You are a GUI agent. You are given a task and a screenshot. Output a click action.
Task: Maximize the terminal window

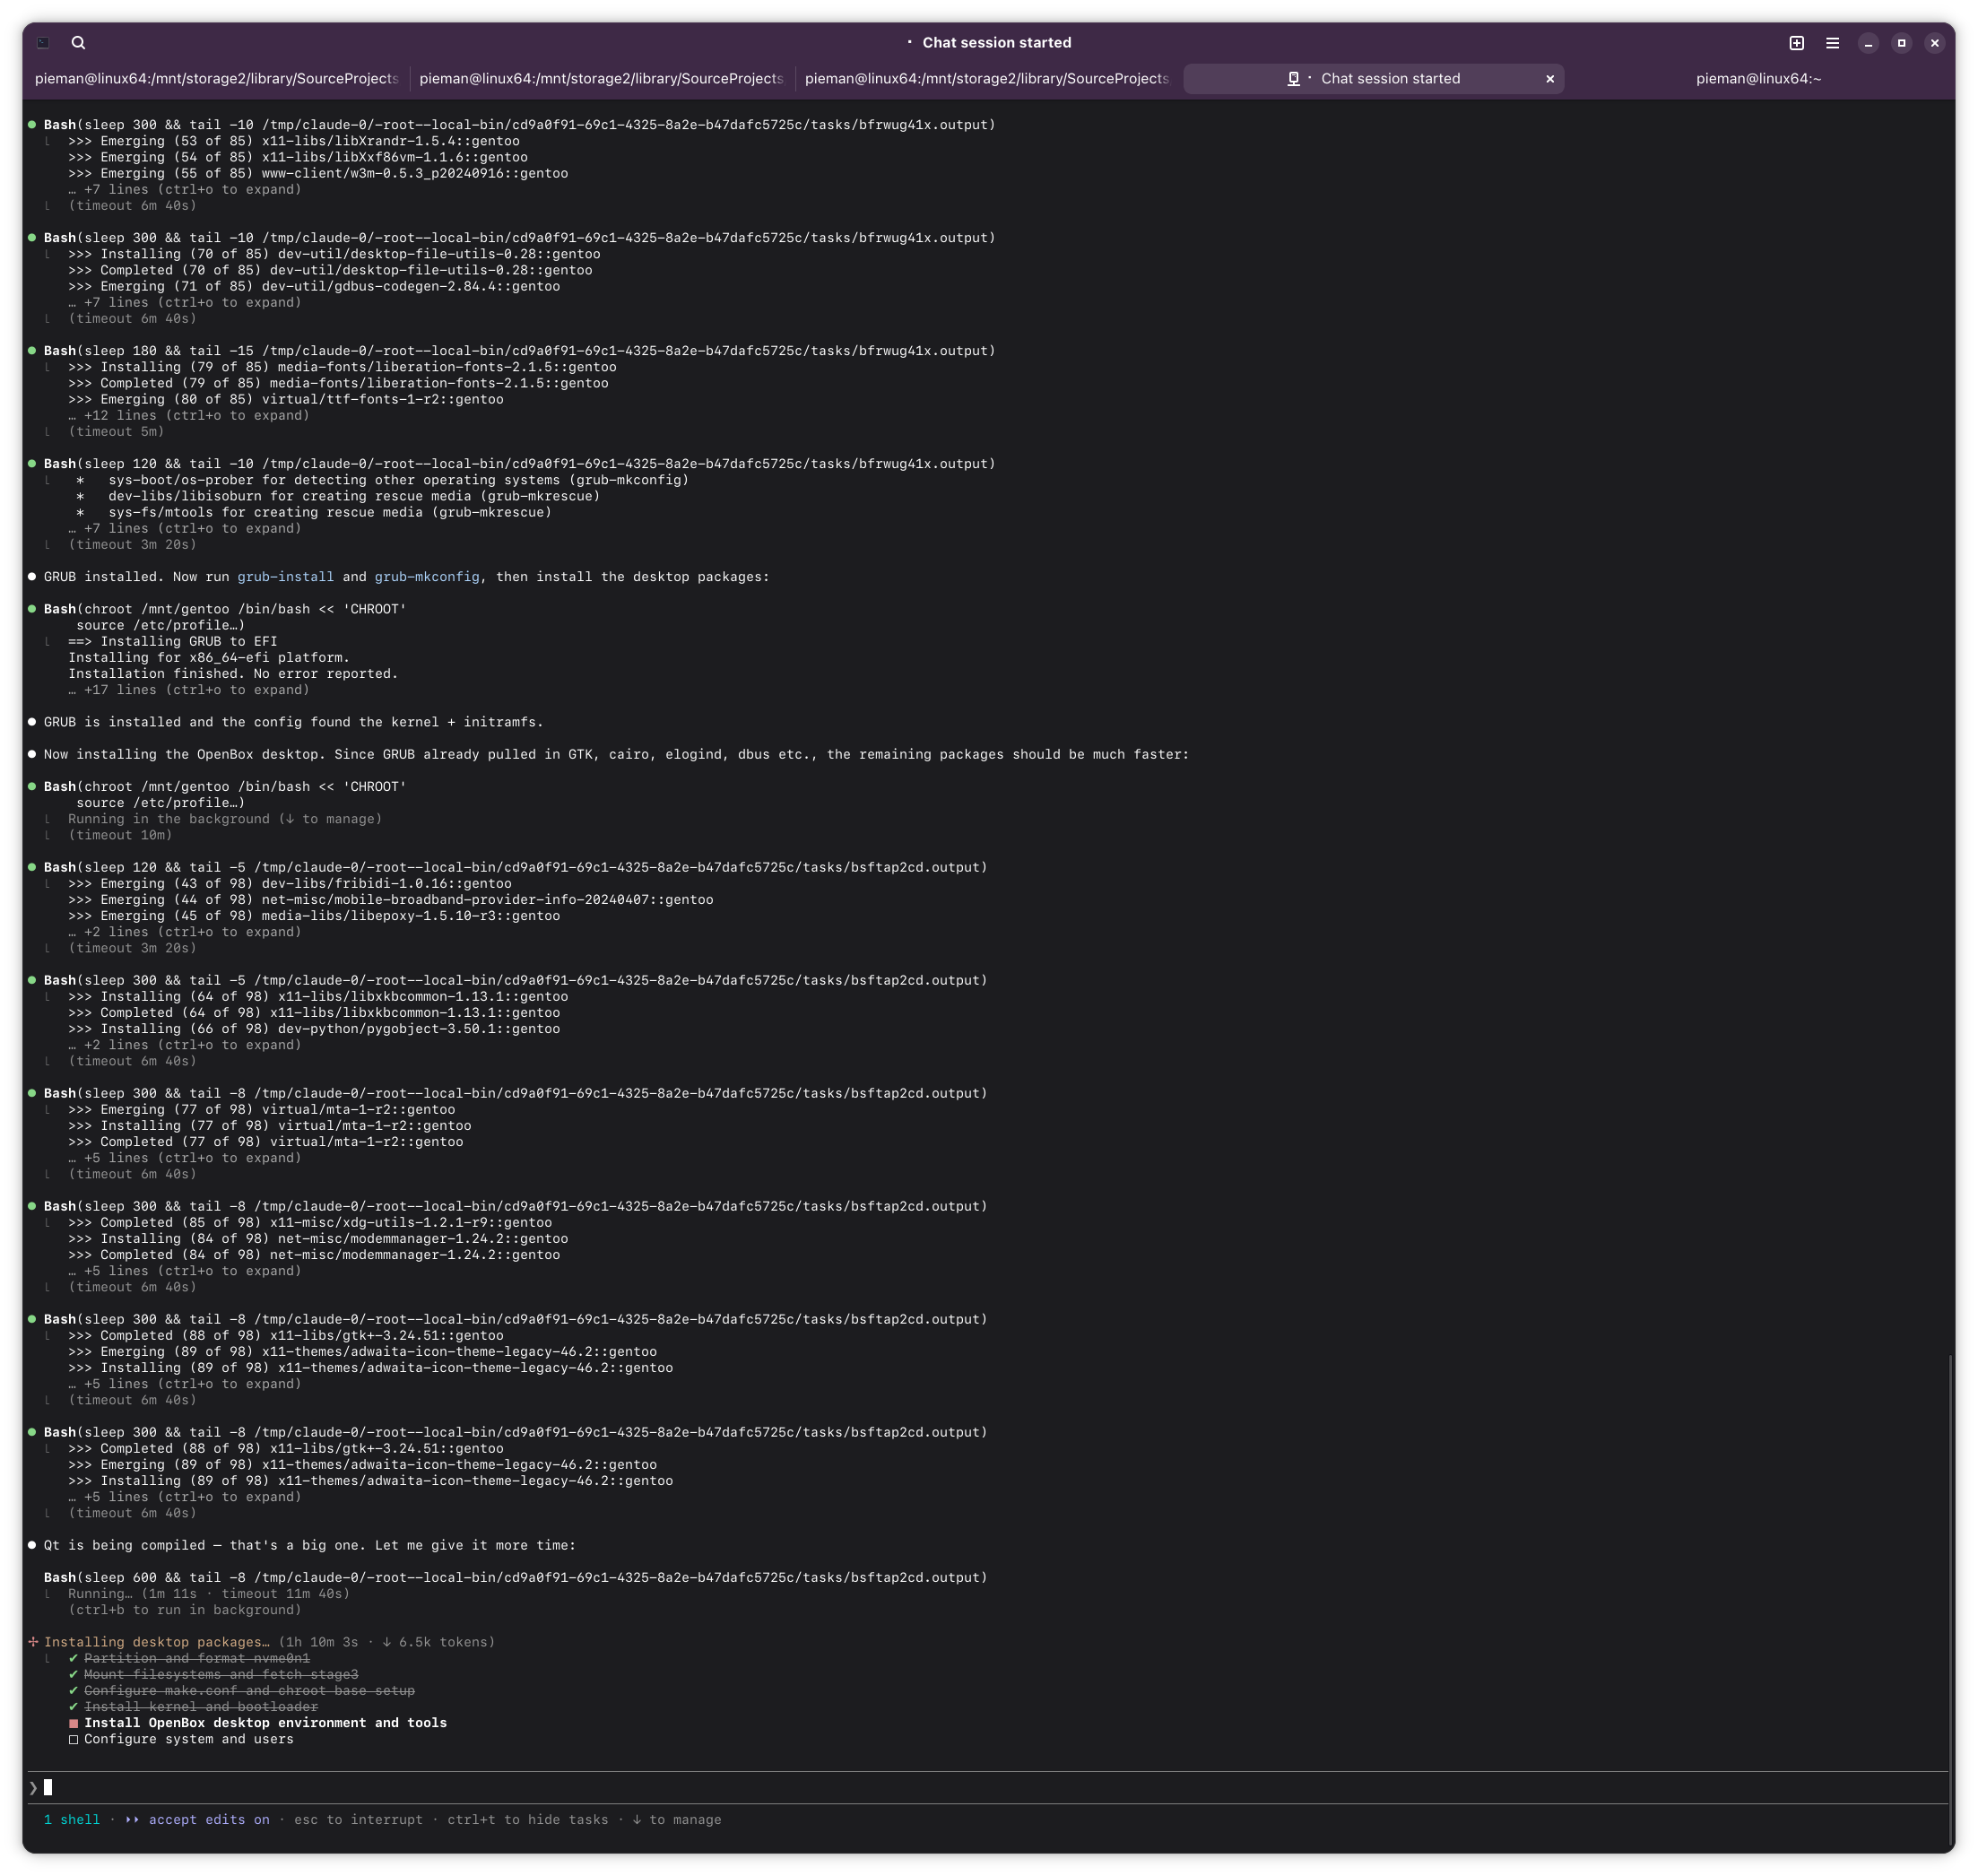point(1901,43)
